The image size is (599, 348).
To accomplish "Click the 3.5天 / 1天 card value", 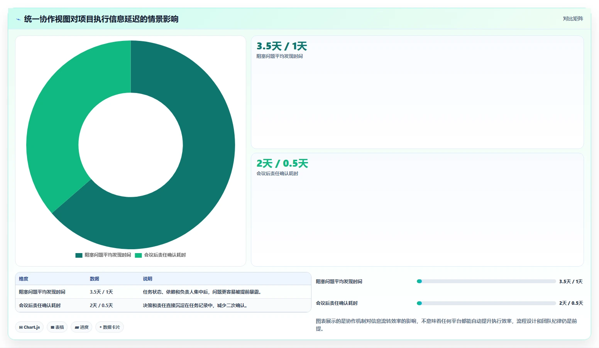I will pyautogui.click(x=282, y=46).
